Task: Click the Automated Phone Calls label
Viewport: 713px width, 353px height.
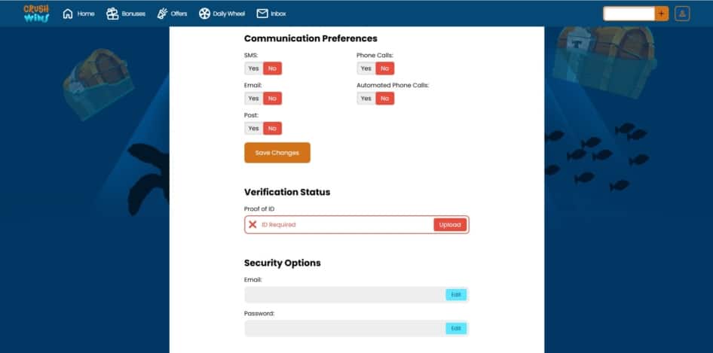Action: 393,85
